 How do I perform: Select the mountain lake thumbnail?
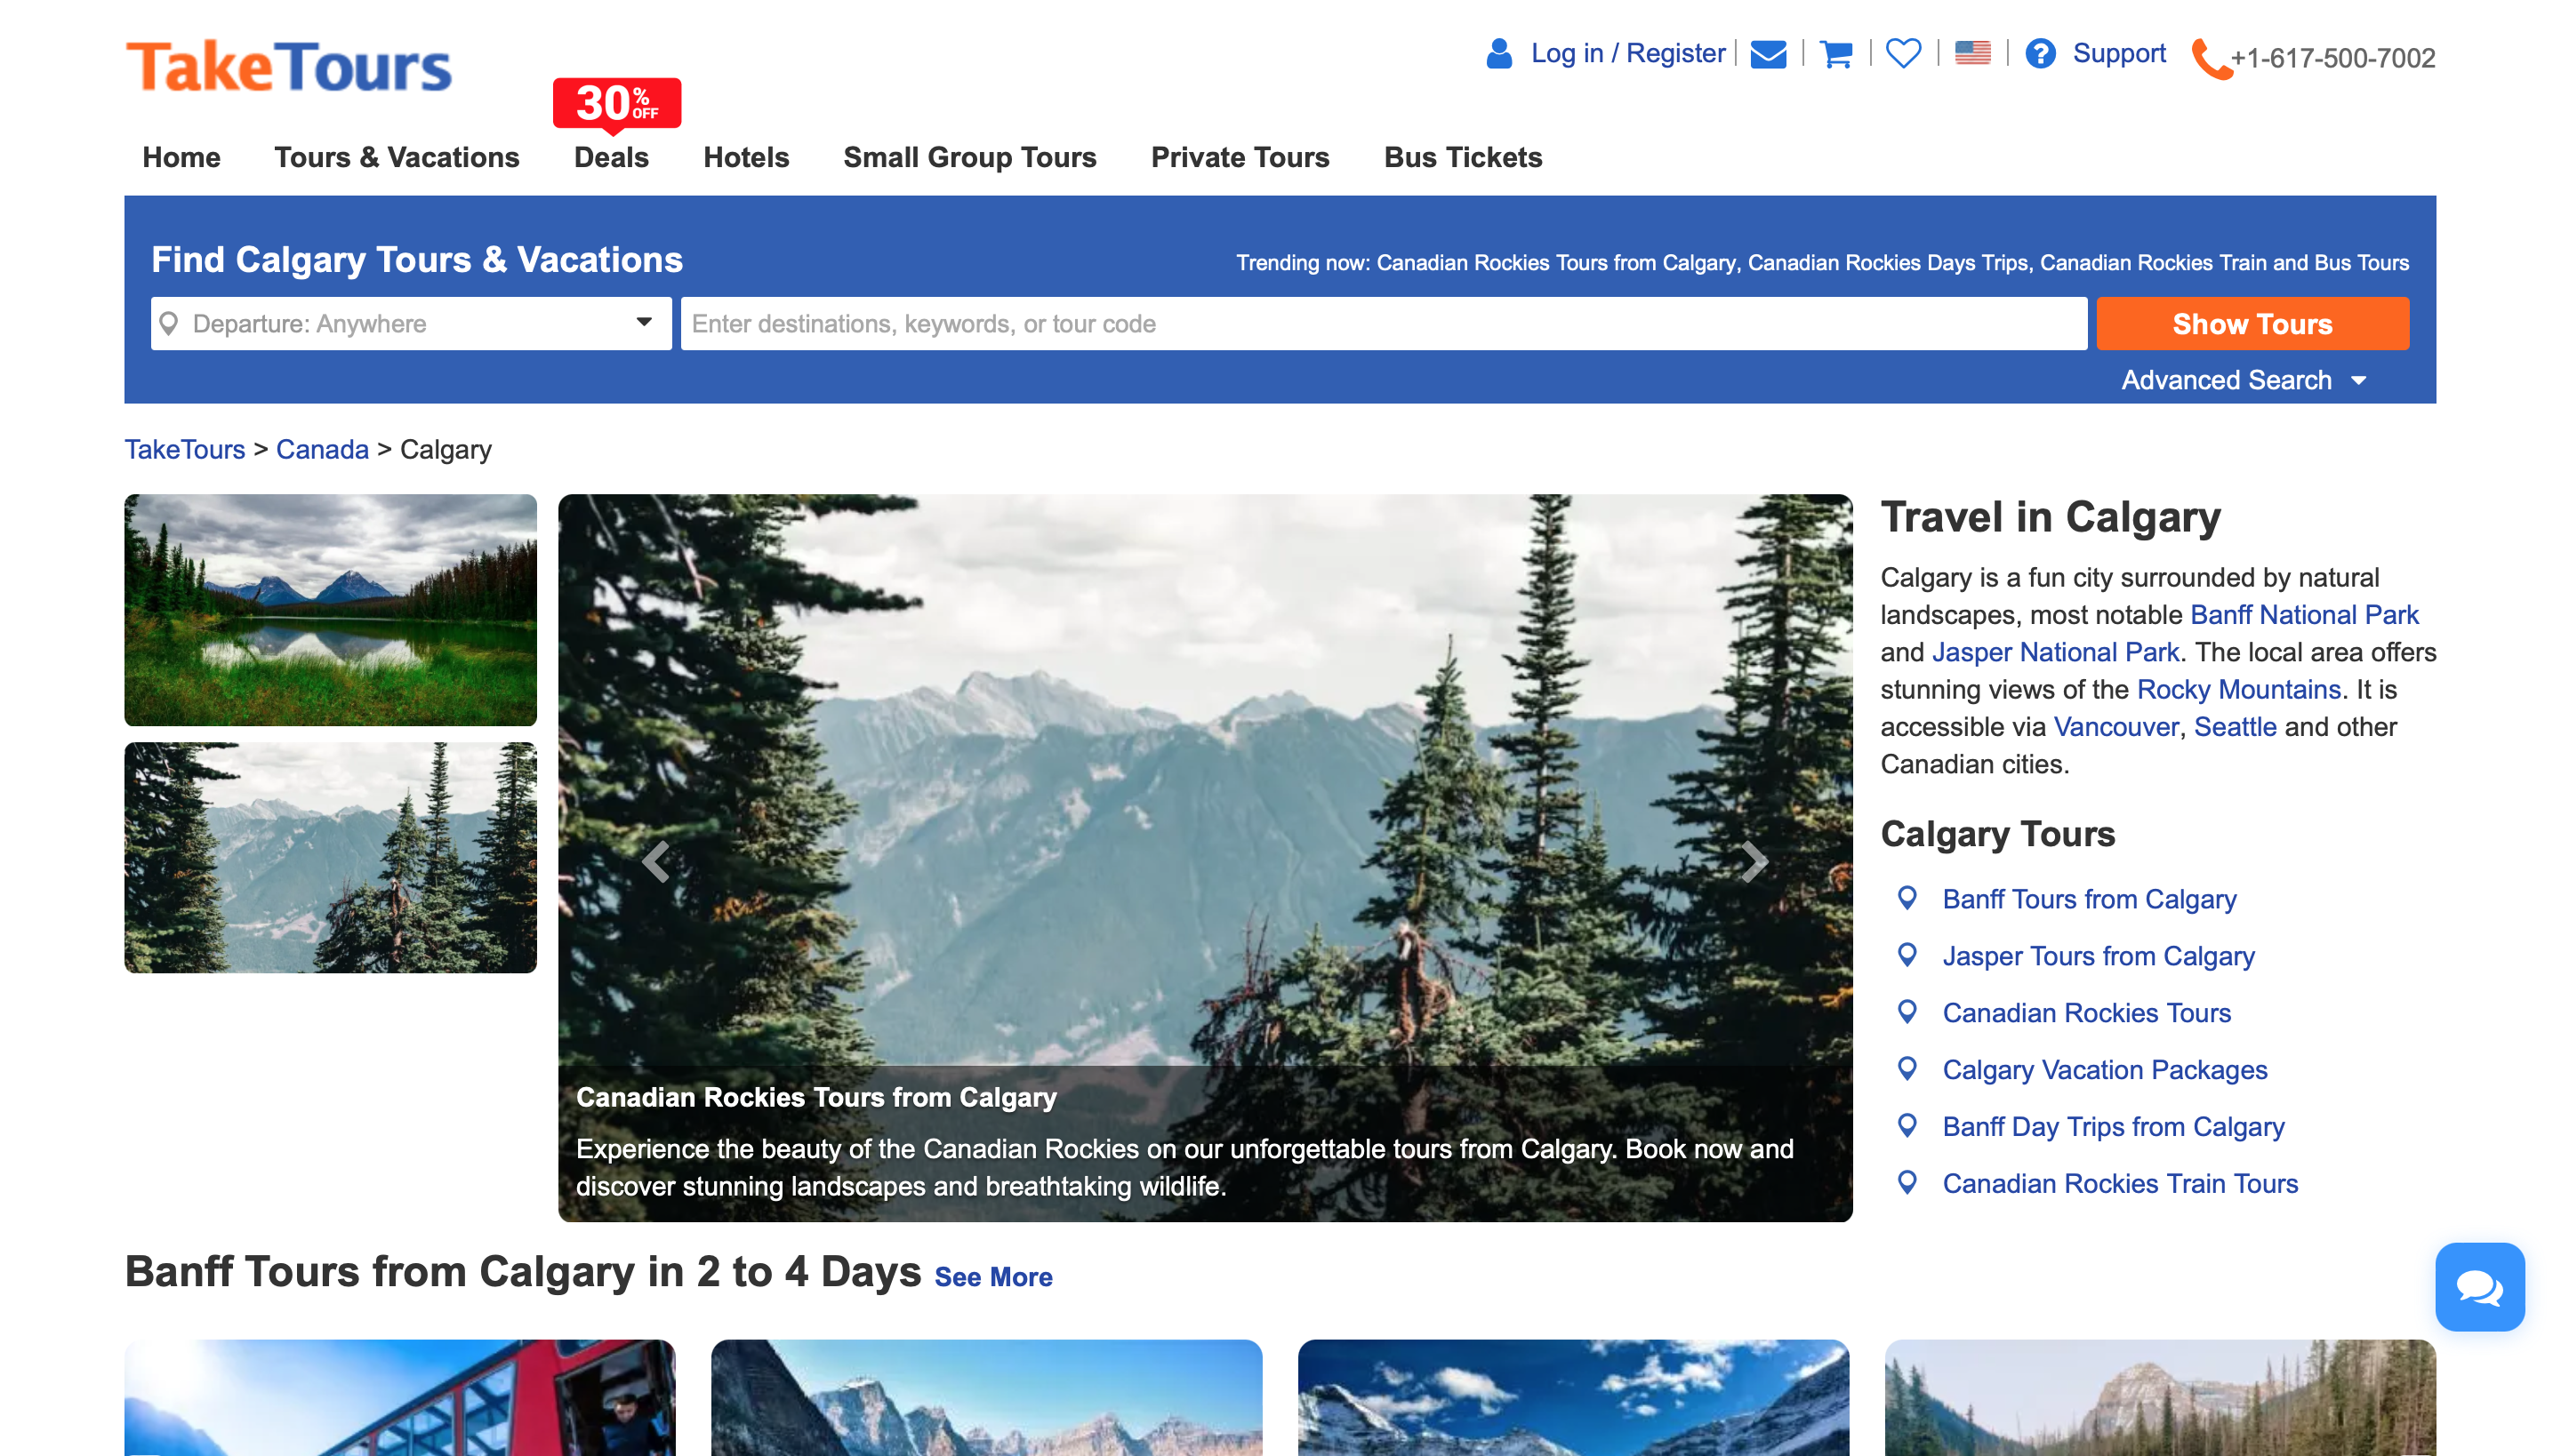click(330, 609)
